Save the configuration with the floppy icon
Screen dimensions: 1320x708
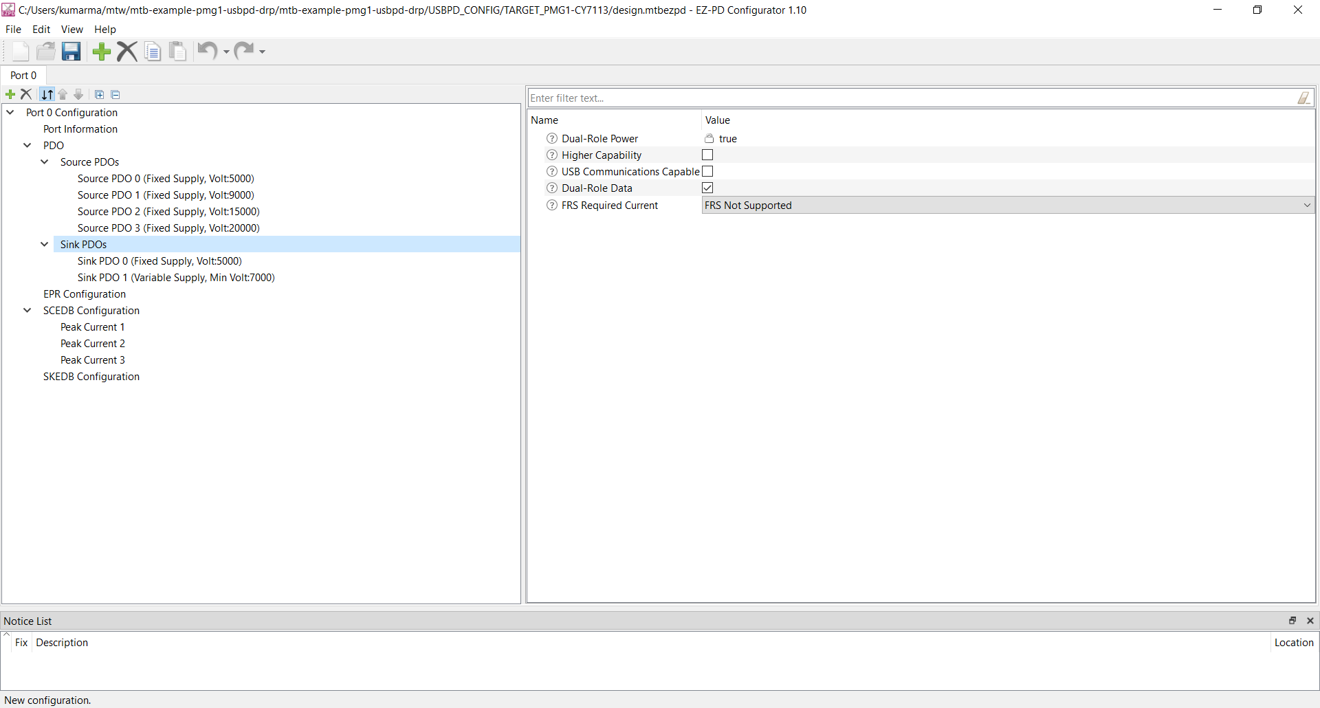click(x=71, y=52)
